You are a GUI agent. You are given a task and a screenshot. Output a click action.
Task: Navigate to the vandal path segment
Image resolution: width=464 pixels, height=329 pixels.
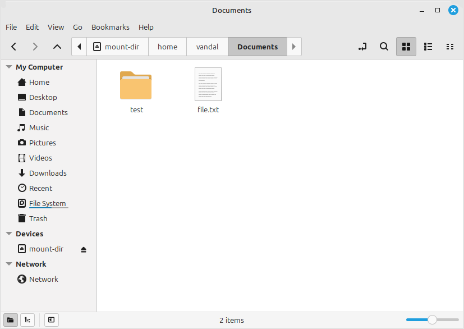[207, 47]
